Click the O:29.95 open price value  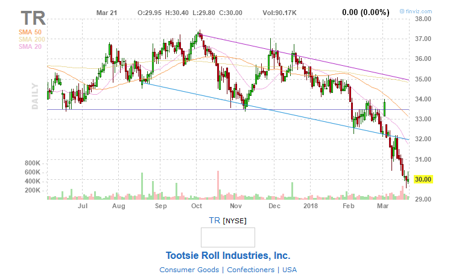pos(150,13)
